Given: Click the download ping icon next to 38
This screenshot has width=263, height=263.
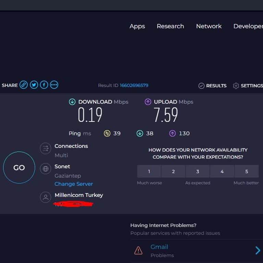Looking at the screenshot, I should tap(140, 134).
